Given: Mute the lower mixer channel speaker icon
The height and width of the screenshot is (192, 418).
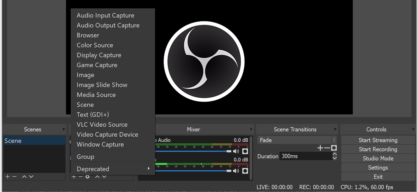Looking at the screenshot, I should point(236,171).
